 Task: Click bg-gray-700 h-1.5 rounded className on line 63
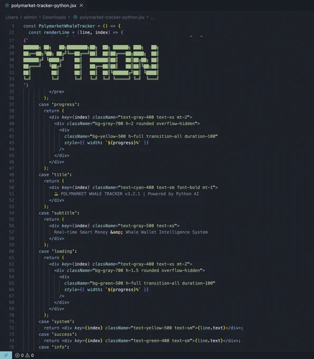147,270
